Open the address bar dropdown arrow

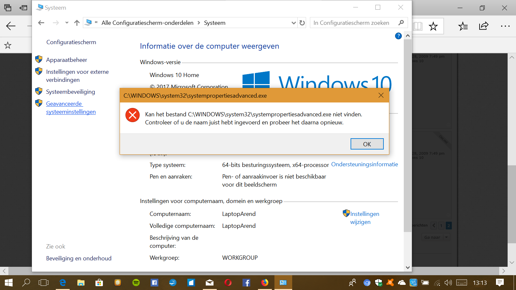pos(293,23)
